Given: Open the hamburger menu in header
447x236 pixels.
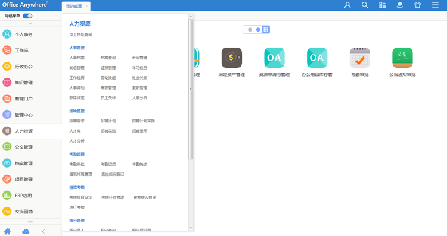Looking at the screenshot, I should coord(435,5).
